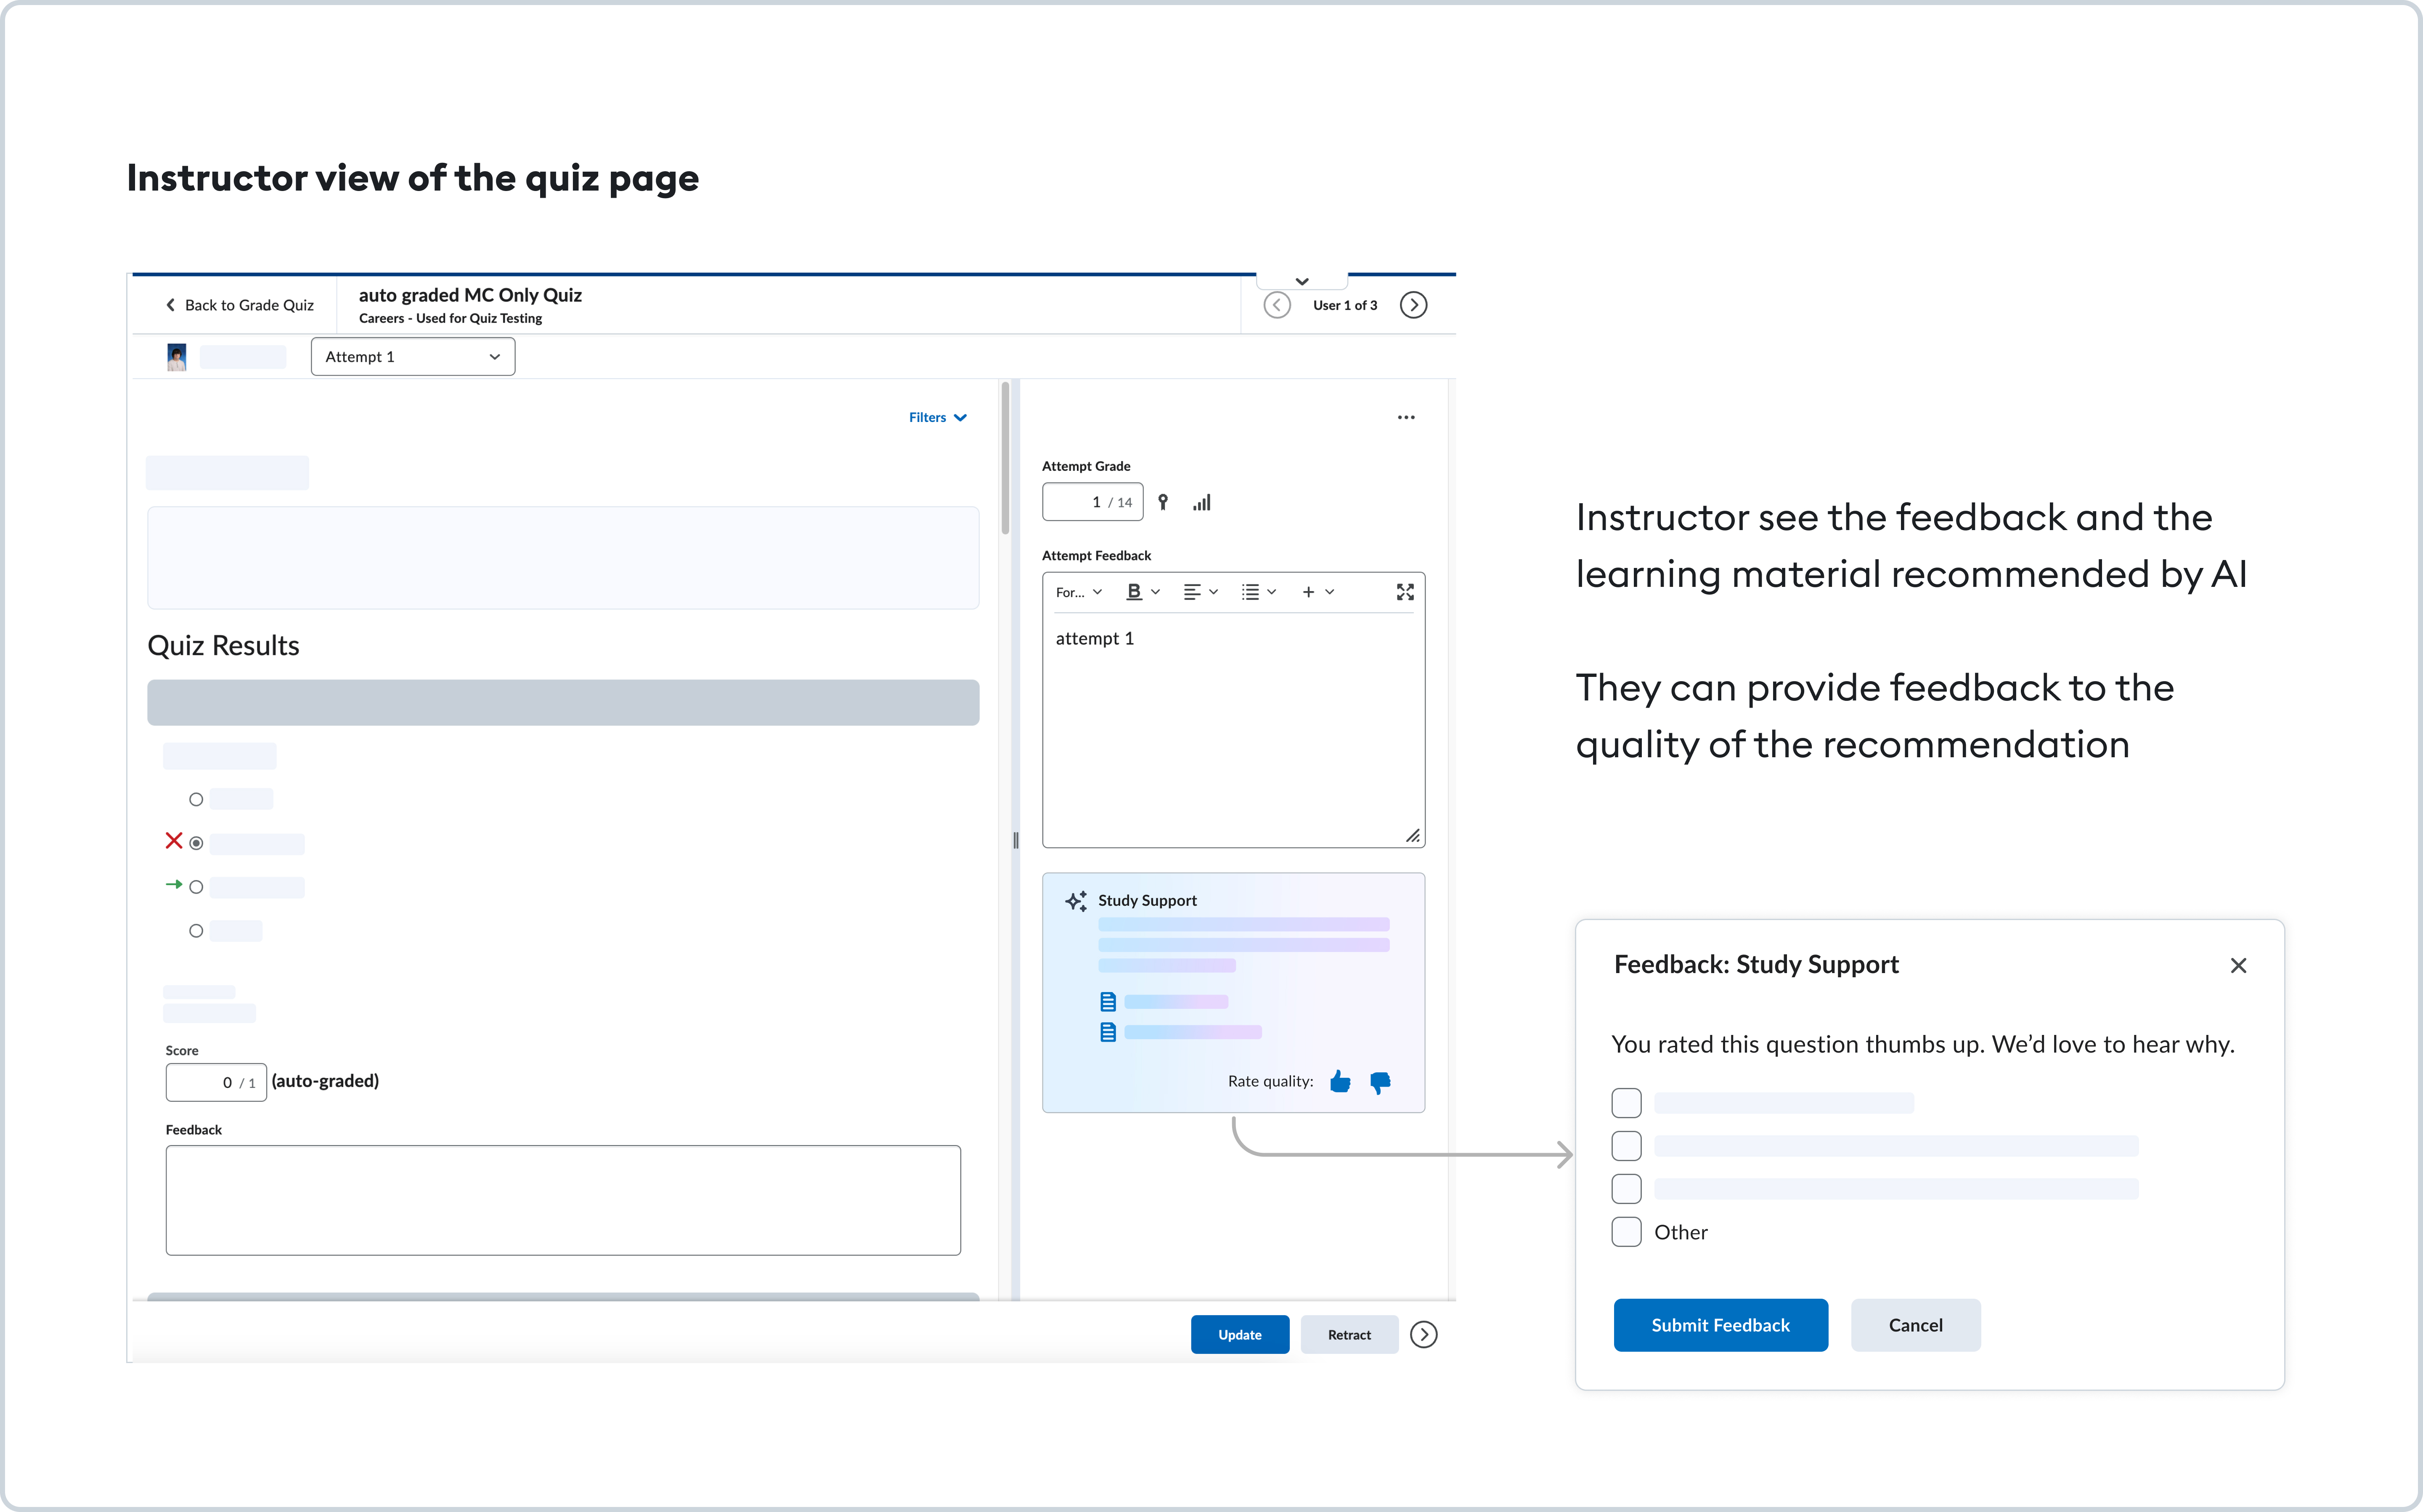2423x1512 pixels.
Task: Open the Attempt 1 dropdown
Action: point(413,357)
